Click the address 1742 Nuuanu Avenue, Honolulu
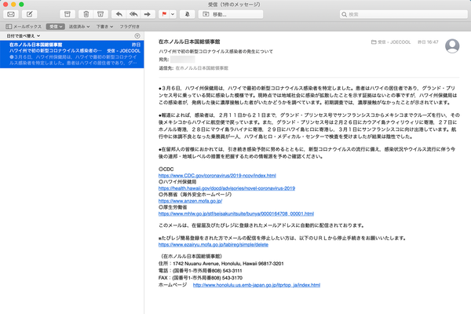This screenshot has height=314, width=471. tap(228, 264)
